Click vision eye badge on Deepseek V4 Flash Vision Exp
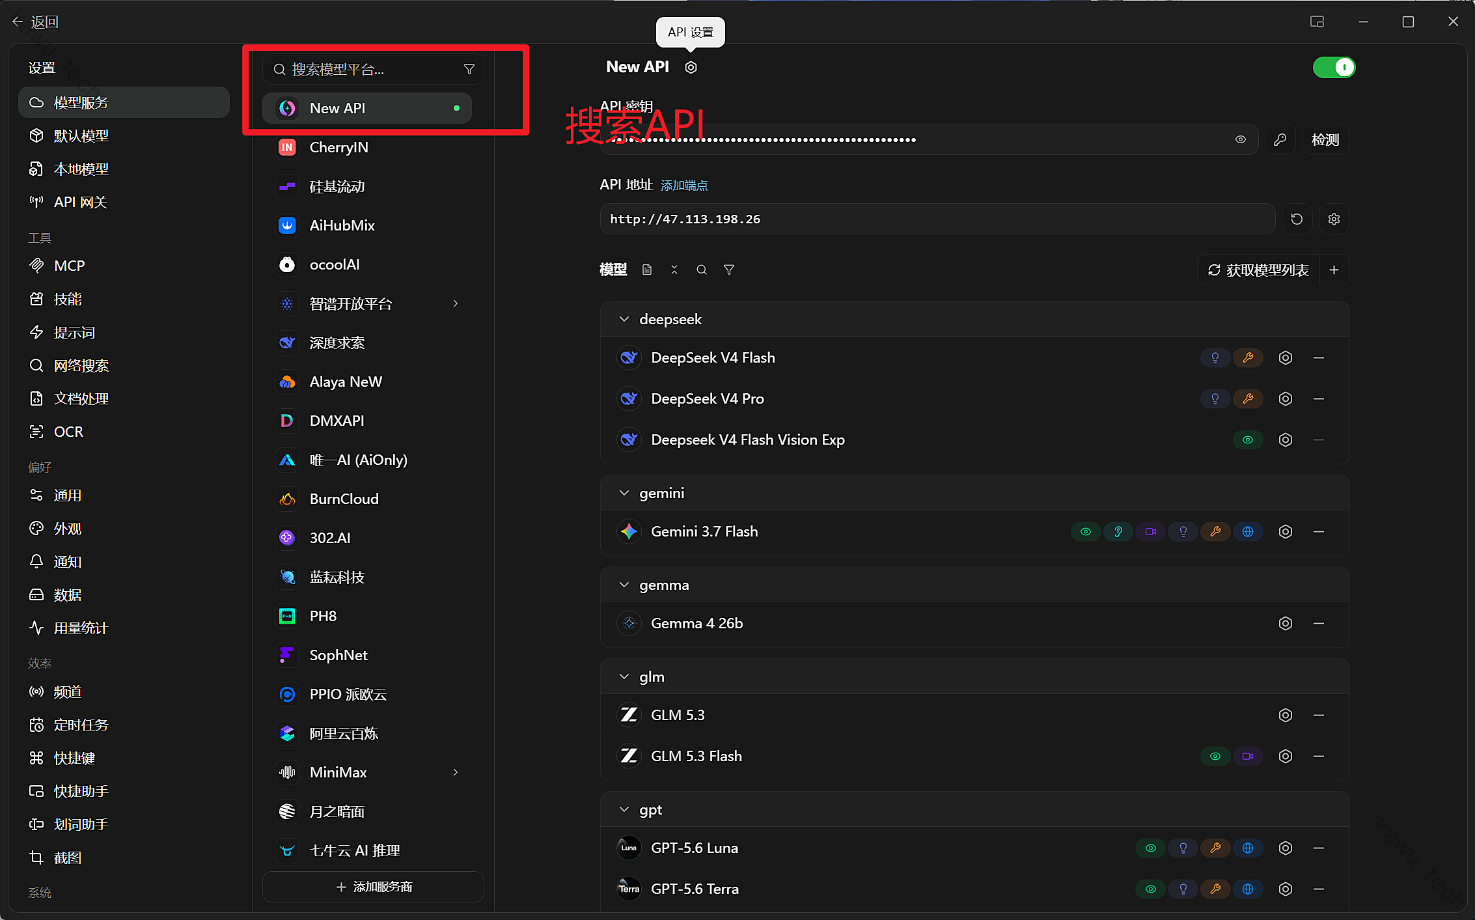The height and width of the screenshot is (920, 1475). [1248, 439]
